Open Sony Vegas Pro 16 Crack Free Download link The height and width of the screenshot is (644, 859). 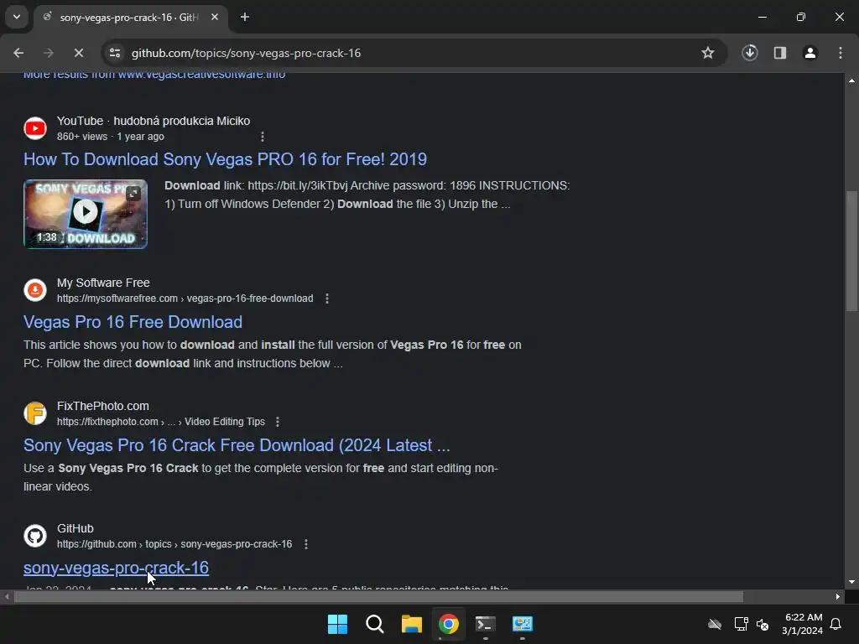click(x=237, y=445)
